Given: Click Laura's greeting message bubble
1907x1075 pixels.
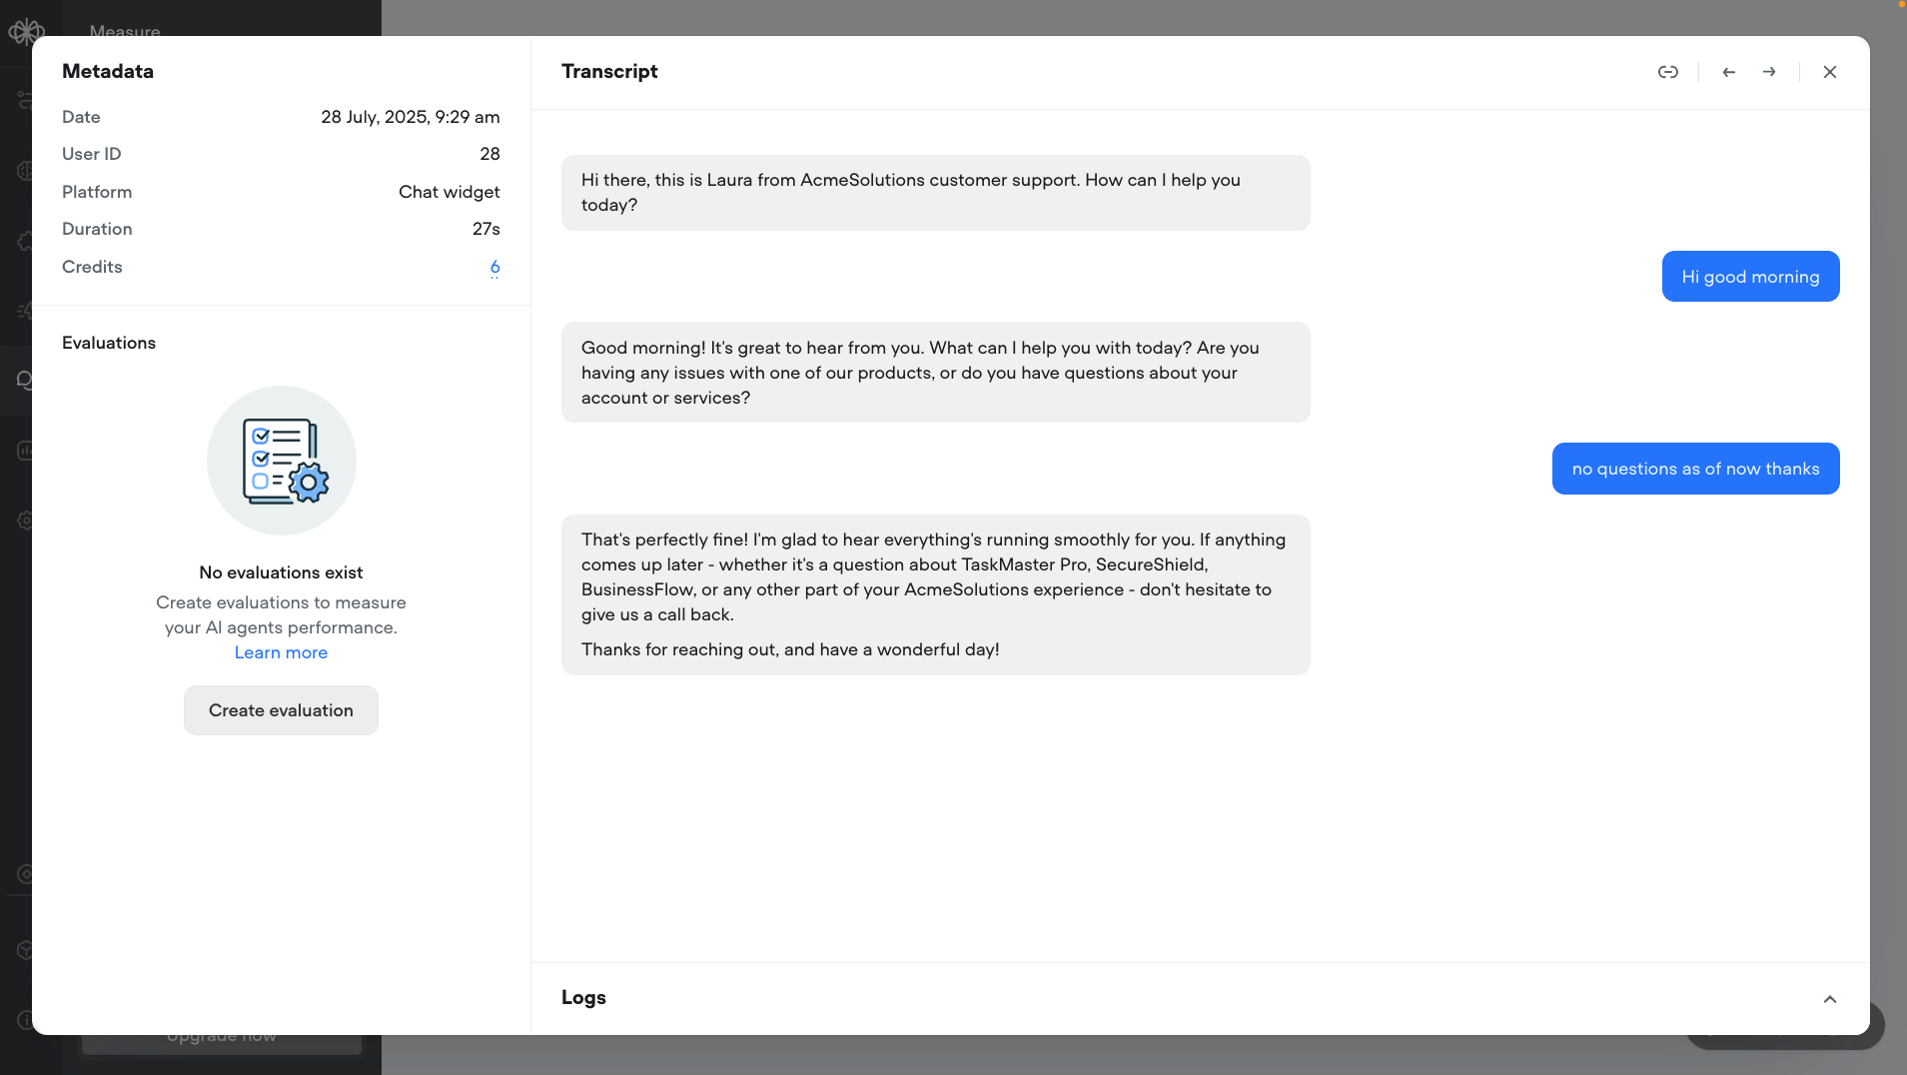Looking at the screenshot, I should pos(935,193).
